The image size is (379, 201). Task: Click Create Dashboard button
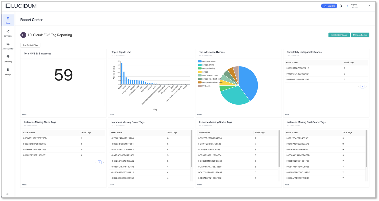click(x=339, y=35)
